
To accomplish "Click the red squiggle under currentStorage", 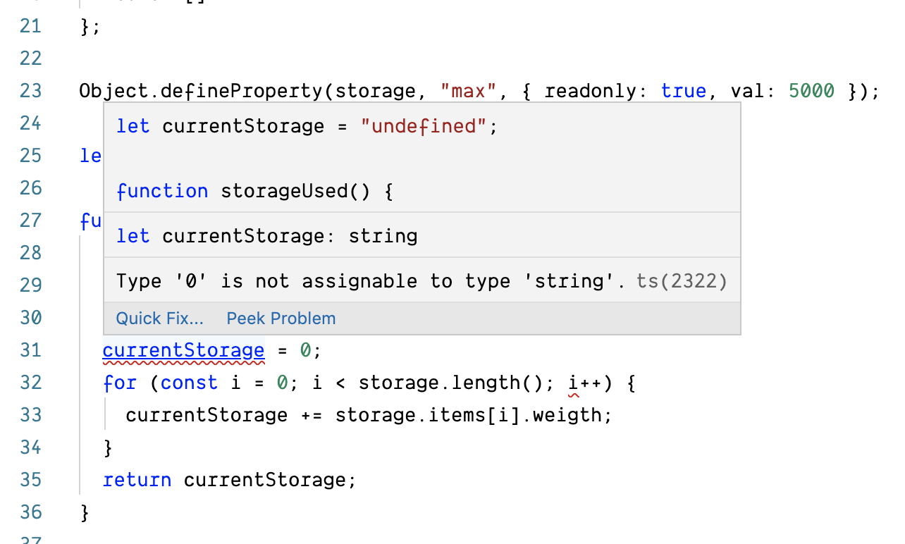I will [x=183, y=360].
